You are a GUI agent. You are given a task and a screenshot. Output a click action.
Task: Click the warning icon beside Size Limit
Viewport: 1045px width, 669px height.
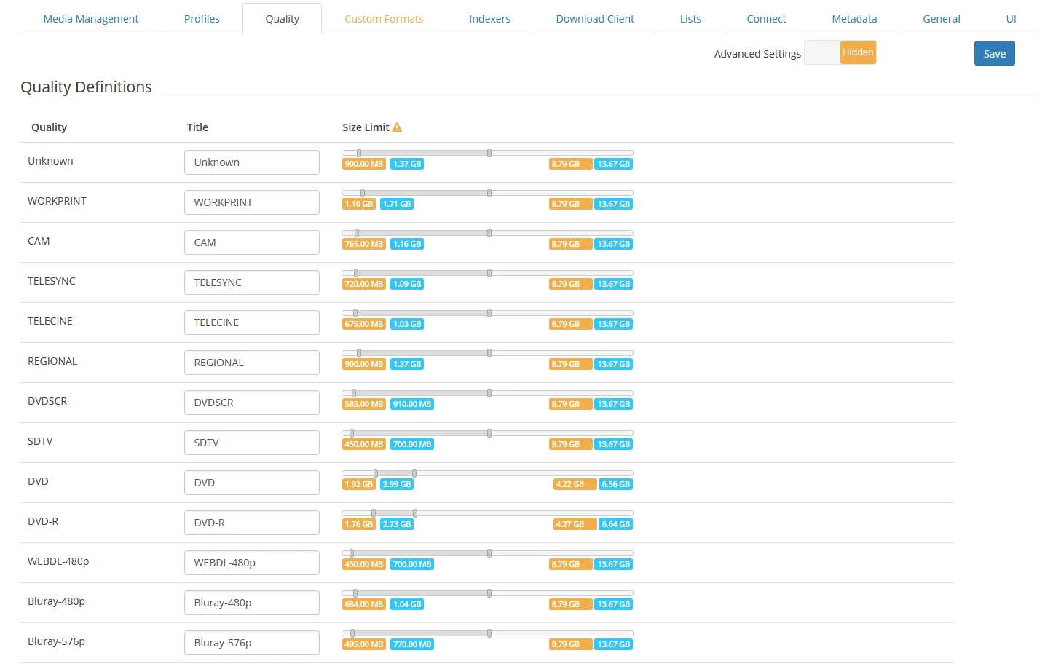(398, 127)
